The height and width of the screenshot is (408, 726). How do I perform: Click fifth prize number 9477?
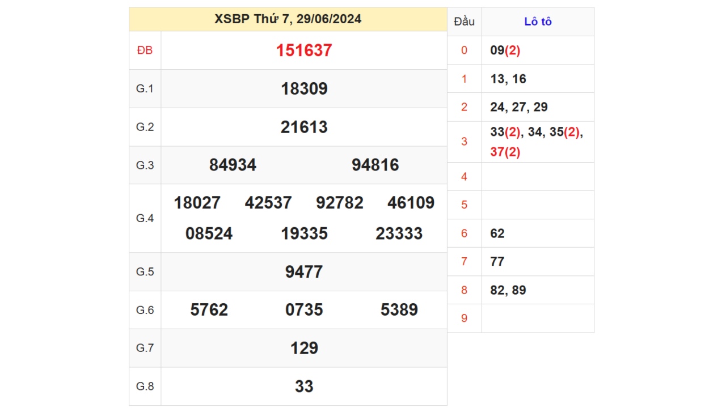point(304,272)
